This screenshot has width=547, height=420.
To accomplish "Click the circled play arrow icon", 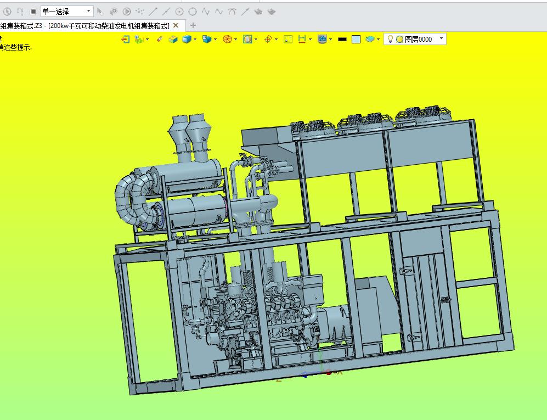I will 127,12.
